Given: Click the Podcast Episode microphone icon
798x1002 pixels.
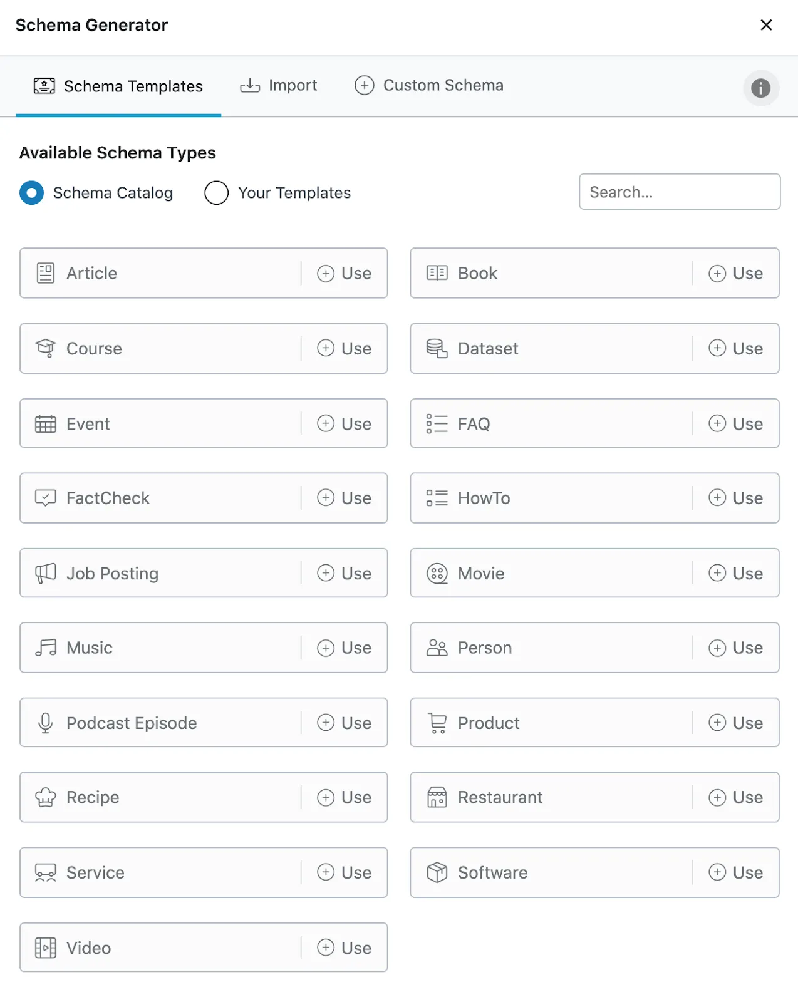Looking at the screenshot, I should tap(46, 723).
